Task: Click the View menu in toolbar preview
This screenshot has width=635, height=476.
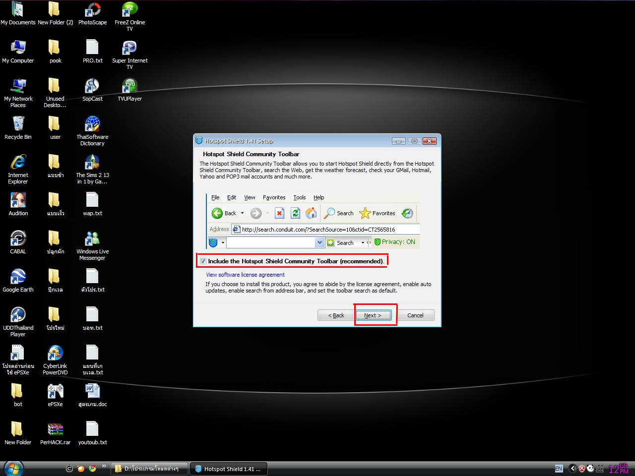Action: (x=250, y=197)
